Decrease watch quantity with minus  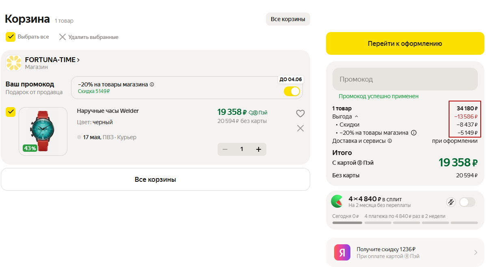pos(225,149)
